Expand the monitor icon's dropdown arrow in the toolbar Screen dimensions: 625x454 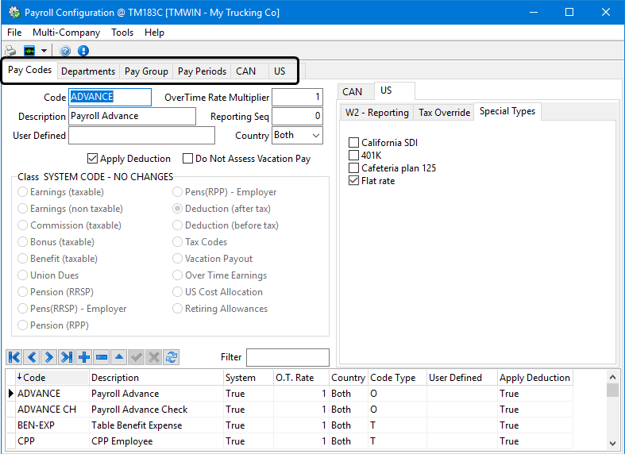pos(44,51)
